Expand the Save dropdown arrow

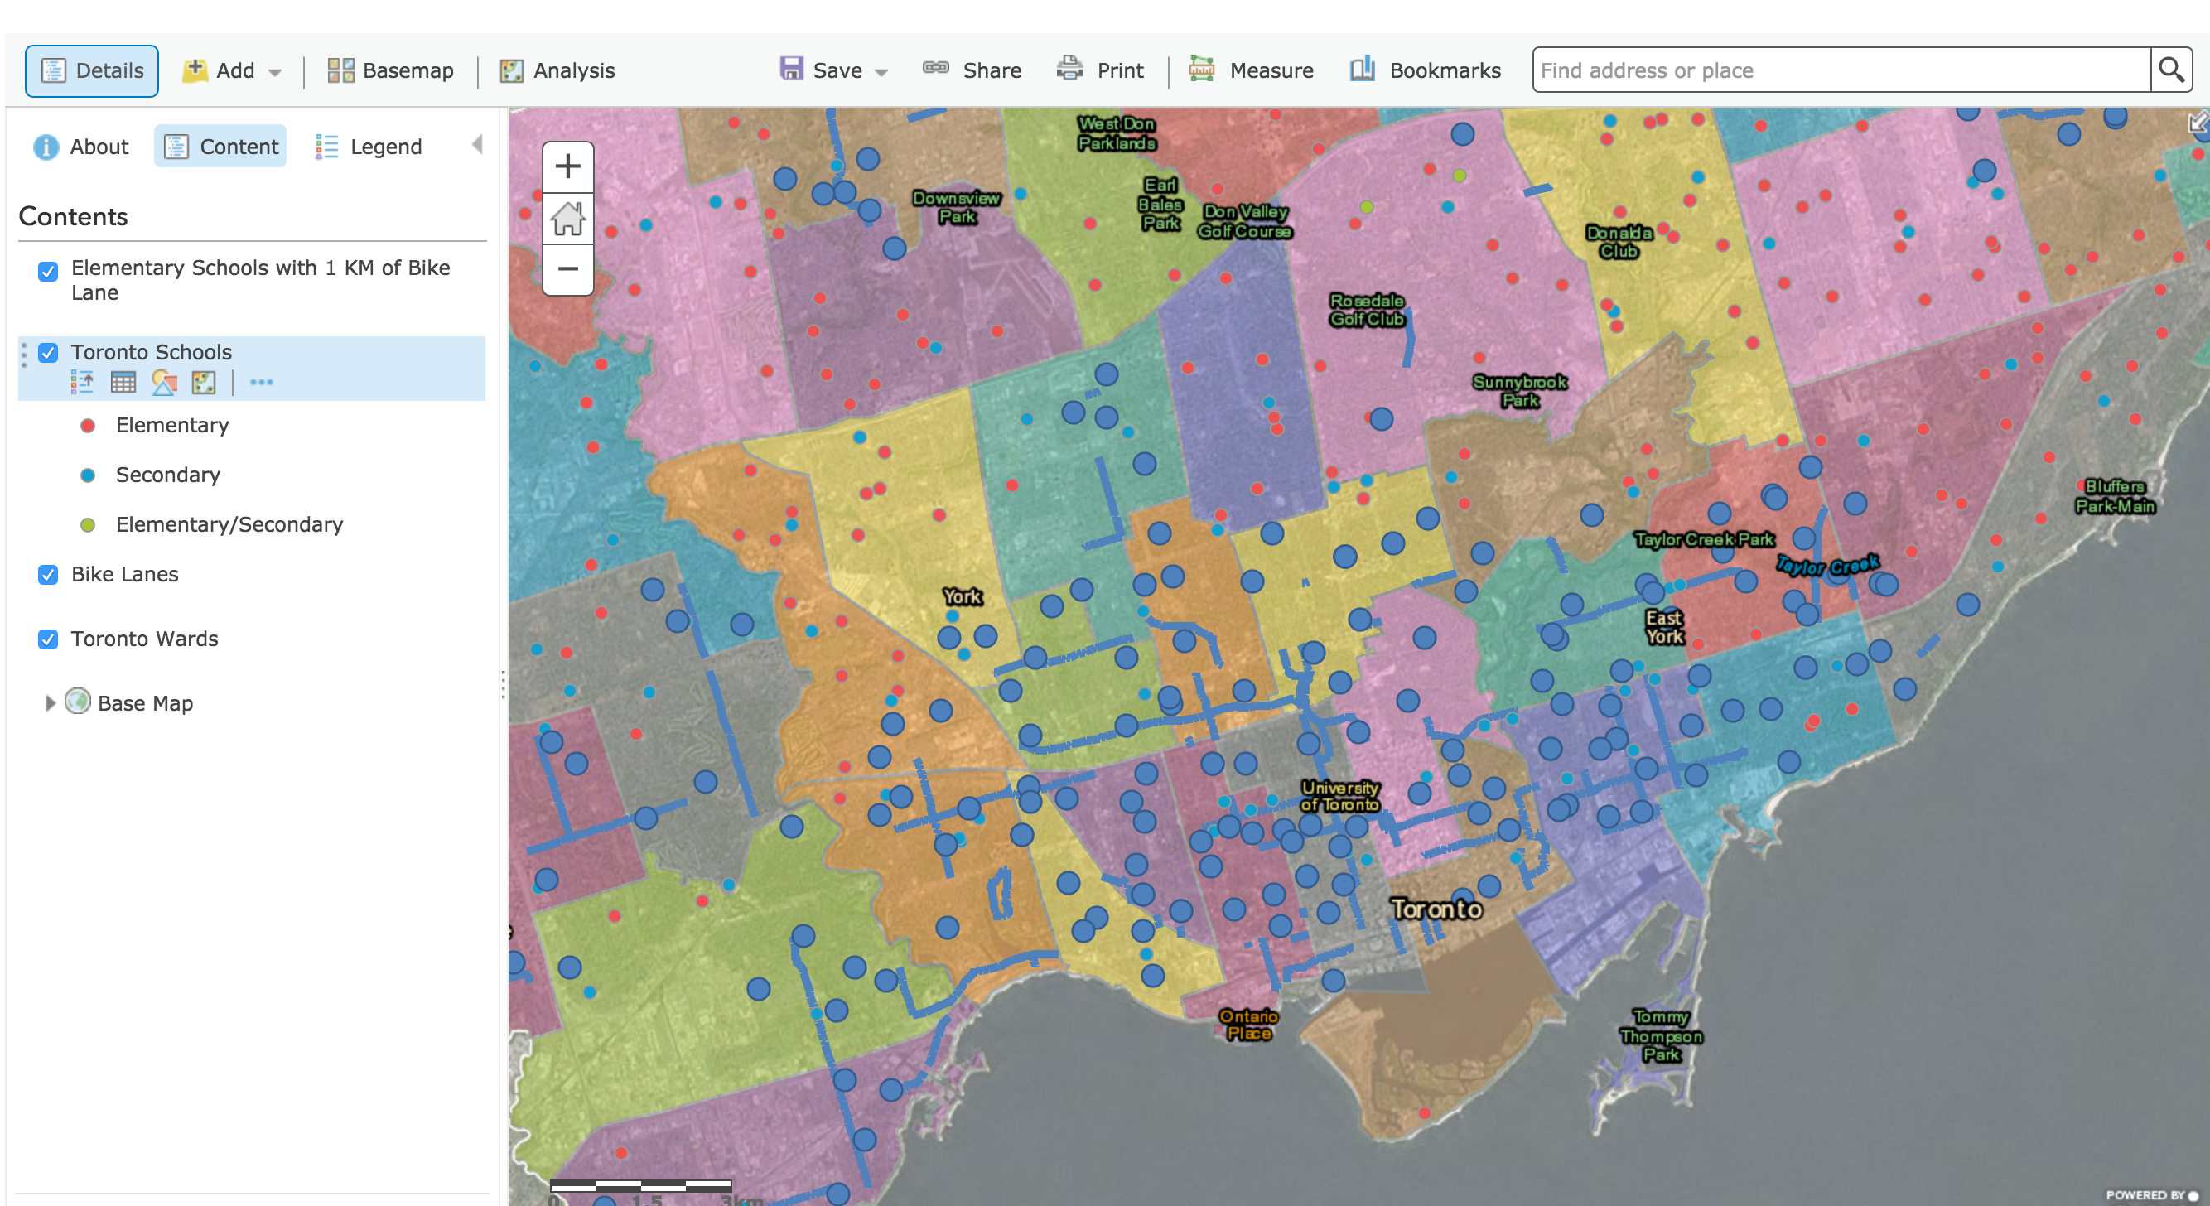click(881, 72)
